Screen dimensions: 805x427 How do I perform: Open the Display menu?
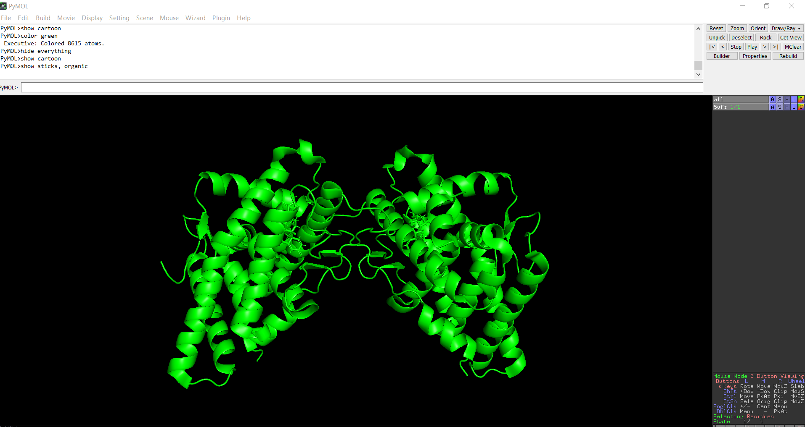pyautogui.click(x=92, y=18)
